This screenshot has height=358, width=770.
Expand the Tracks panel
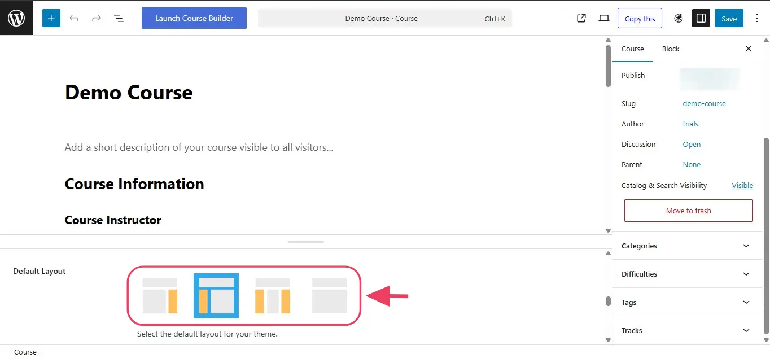(x=687, y=330)
